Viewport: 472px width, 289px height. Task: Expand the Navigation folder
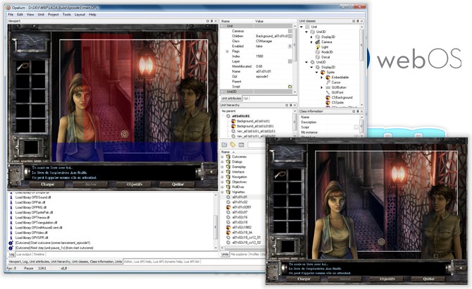click(x=223, y=177)
